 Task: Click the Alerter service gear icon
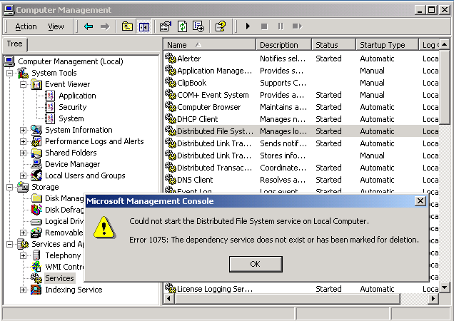(171, 58)
